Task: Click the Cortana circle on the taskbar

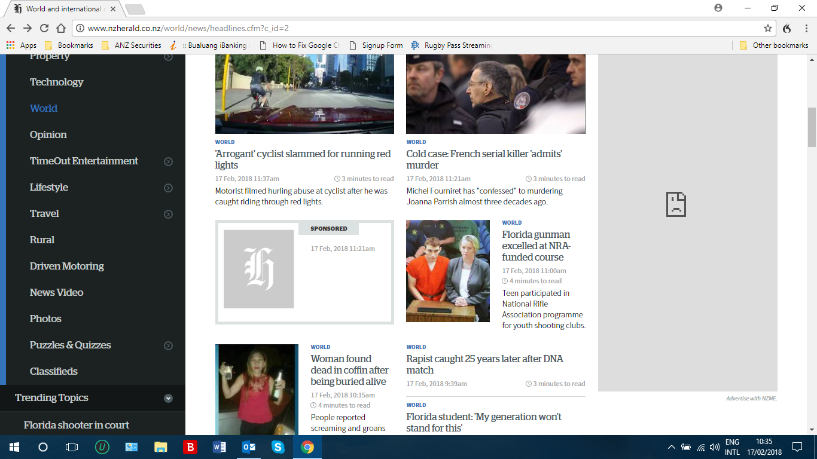Action: point(42,447)
